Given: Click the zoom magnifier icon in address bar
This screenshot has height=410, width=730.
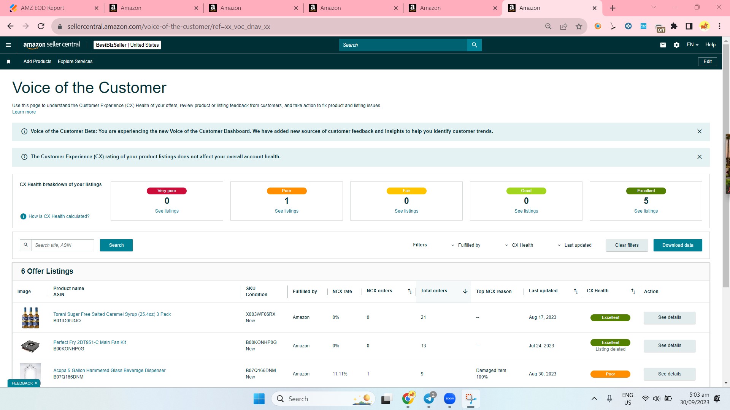Looking at the screenshot, I should (x=548, y=26).
